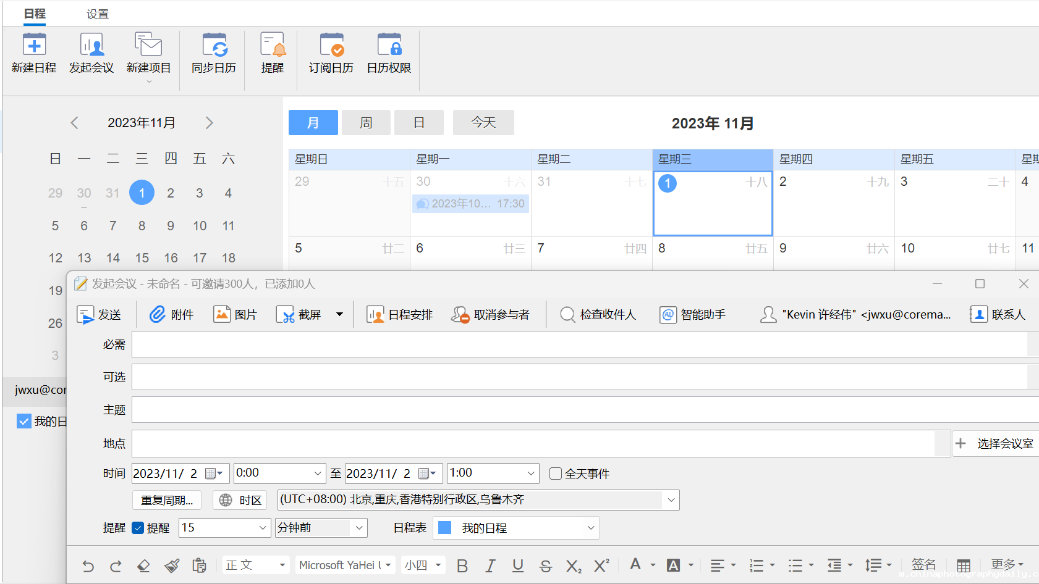Toggle the 我的日程 calendar checkbox in sidebar
The width and height of the screenshot is (1039, 584).
(24, 421)
